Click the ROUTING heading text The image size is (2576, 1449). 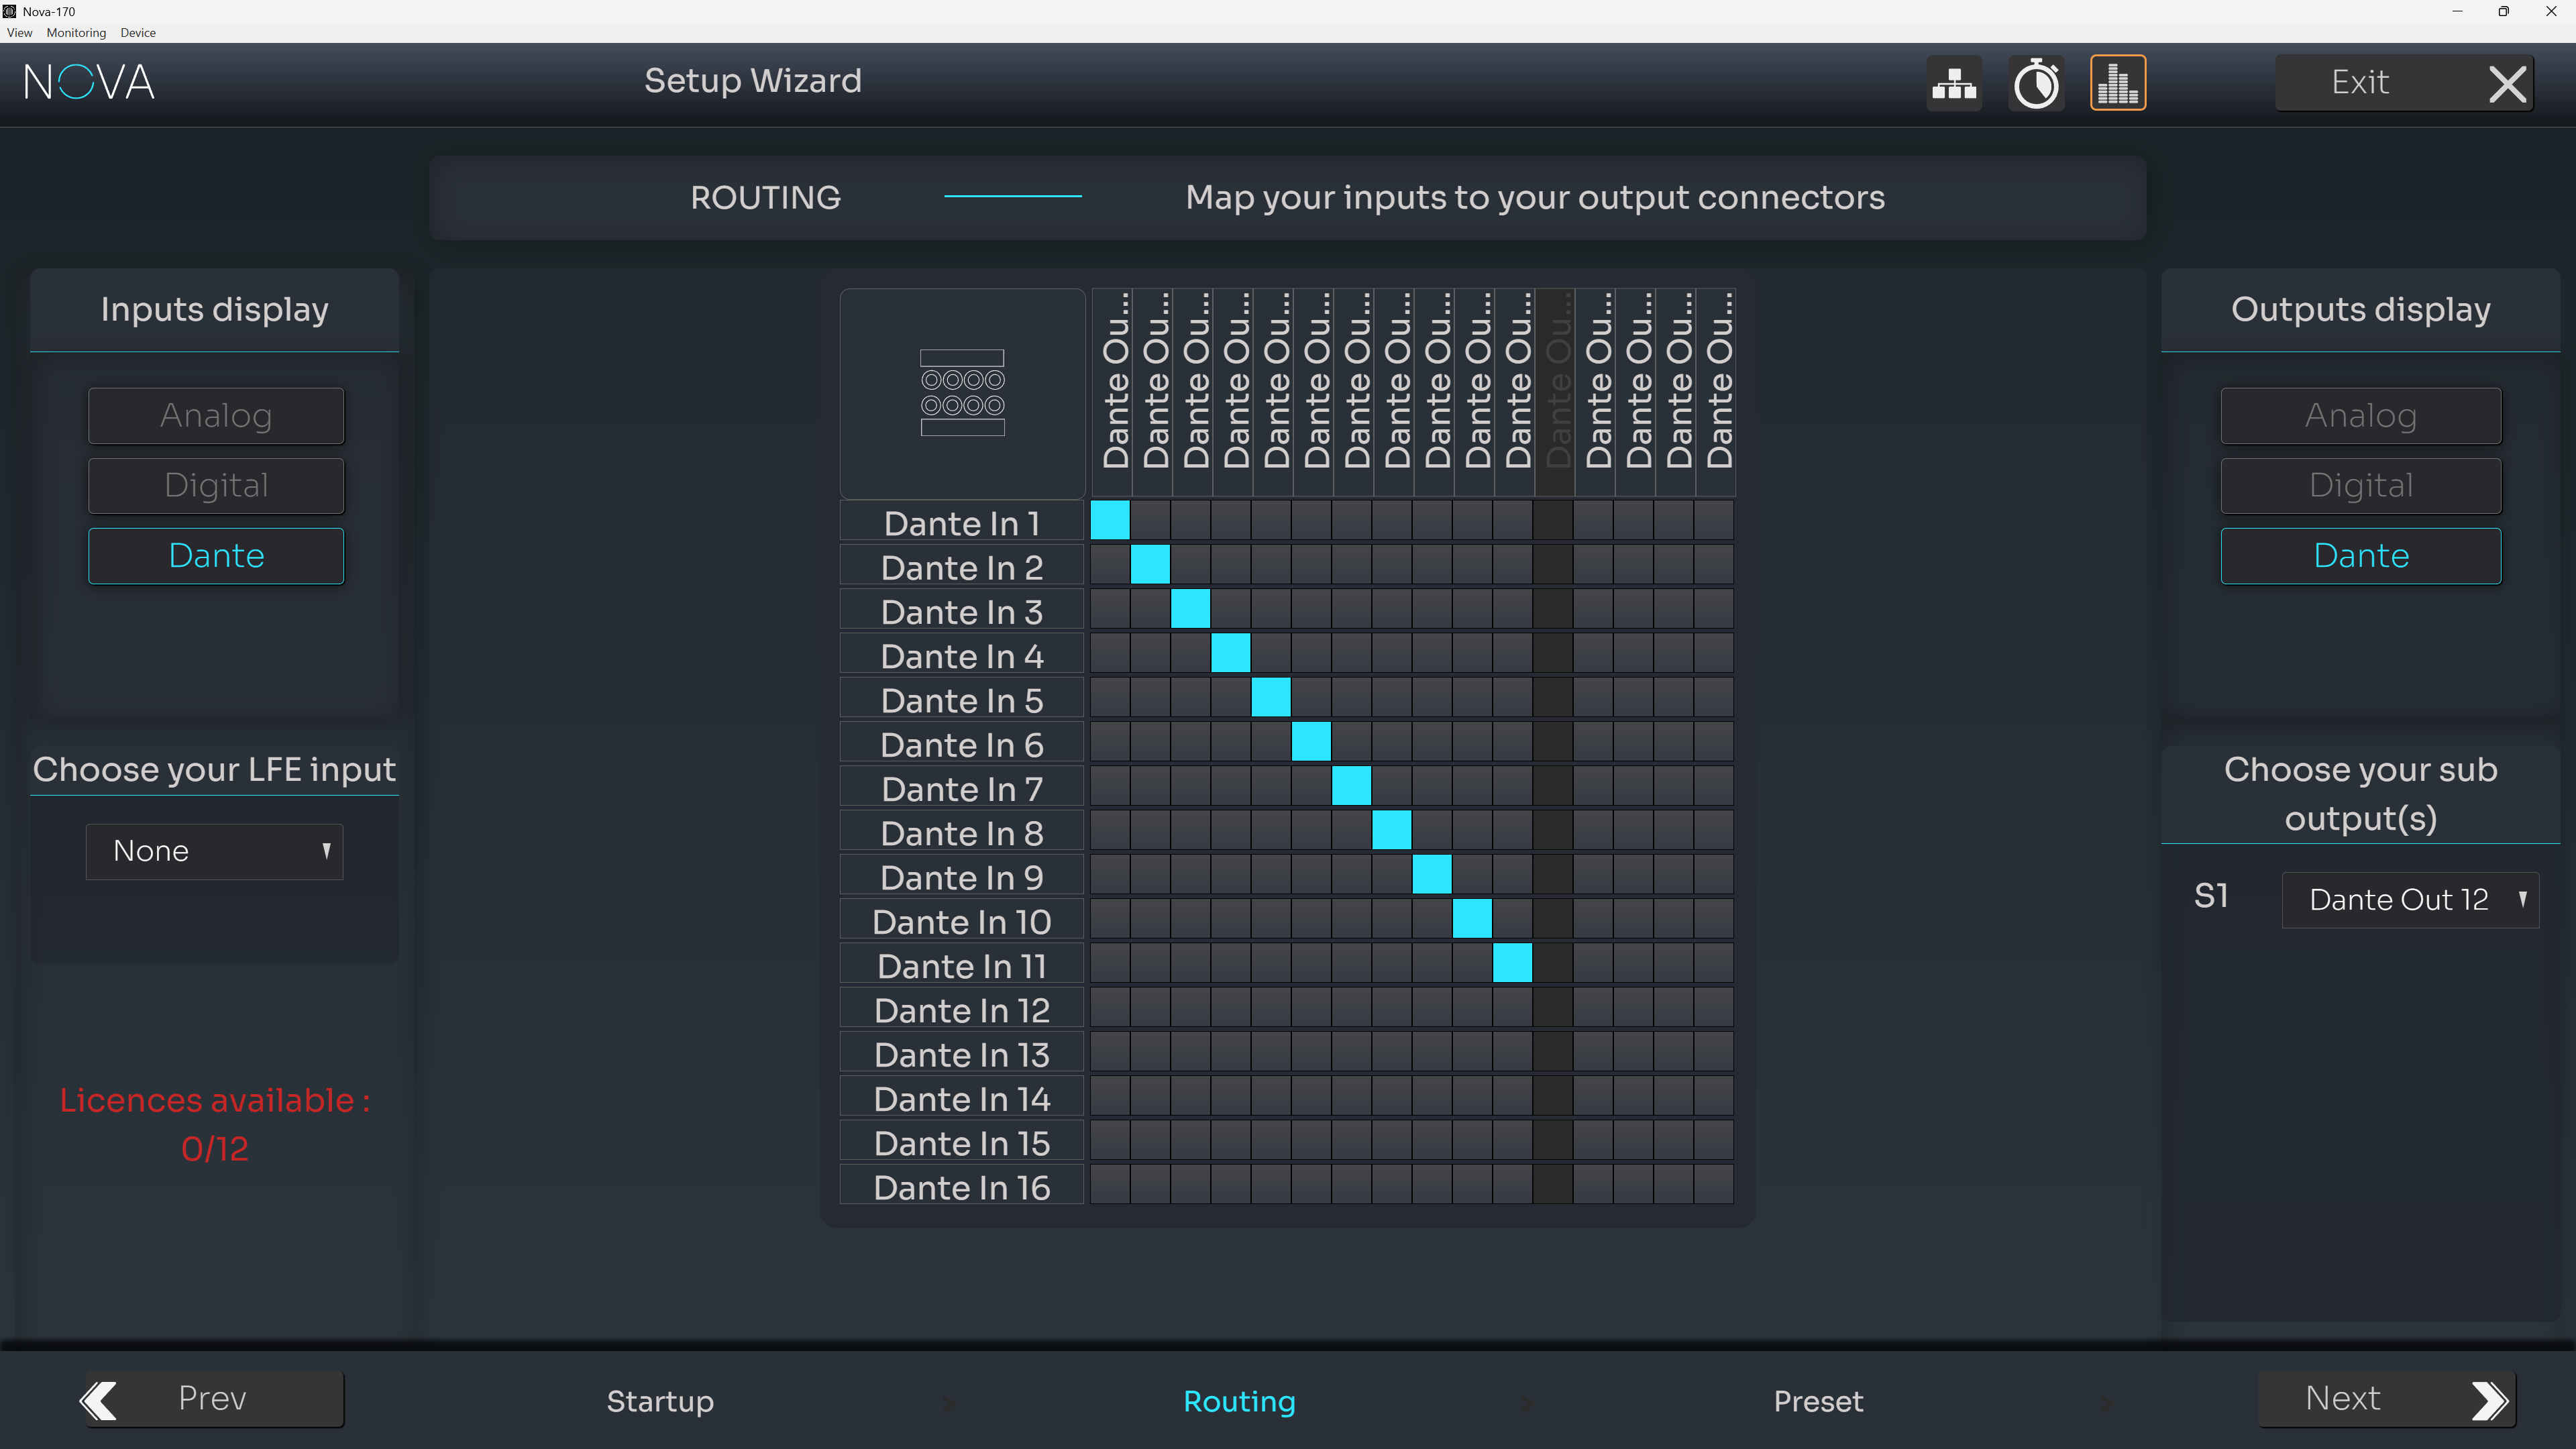coord(765,197)
